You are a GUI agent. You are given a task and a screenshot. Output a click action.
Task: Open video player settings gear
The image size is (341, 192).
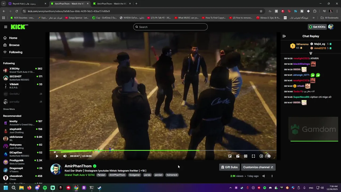point(269,156)
